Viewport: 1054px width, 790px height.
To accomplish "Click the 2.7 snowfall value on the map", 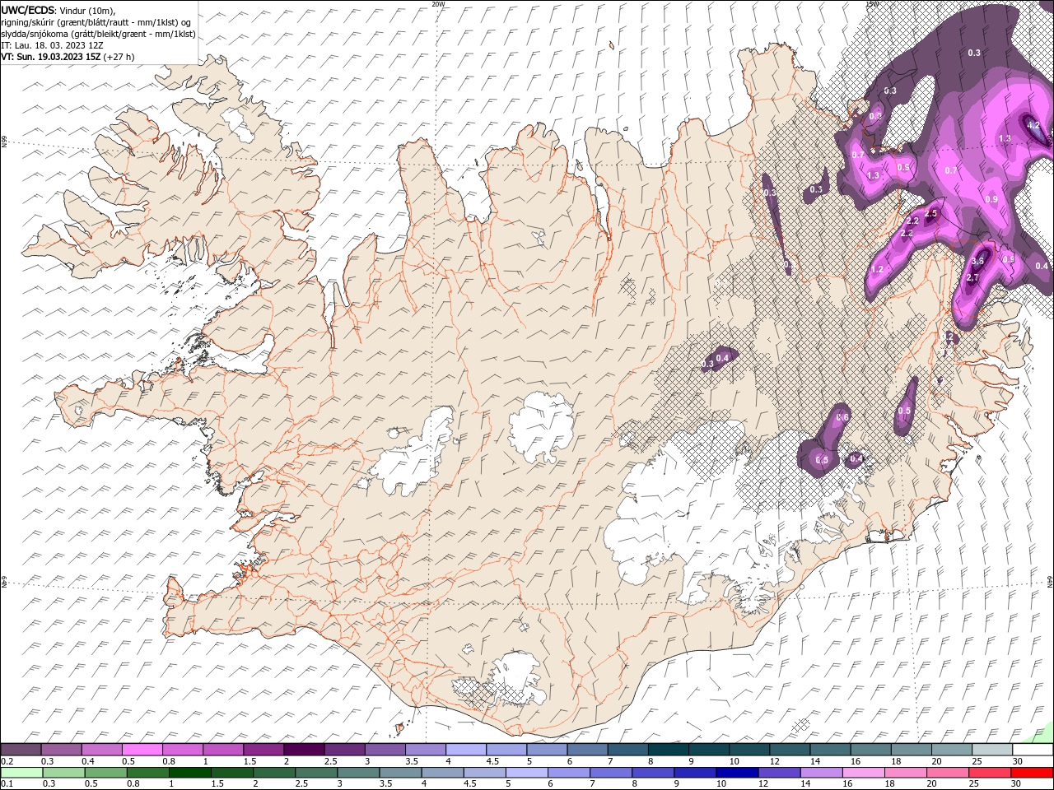I will (972, 278).
